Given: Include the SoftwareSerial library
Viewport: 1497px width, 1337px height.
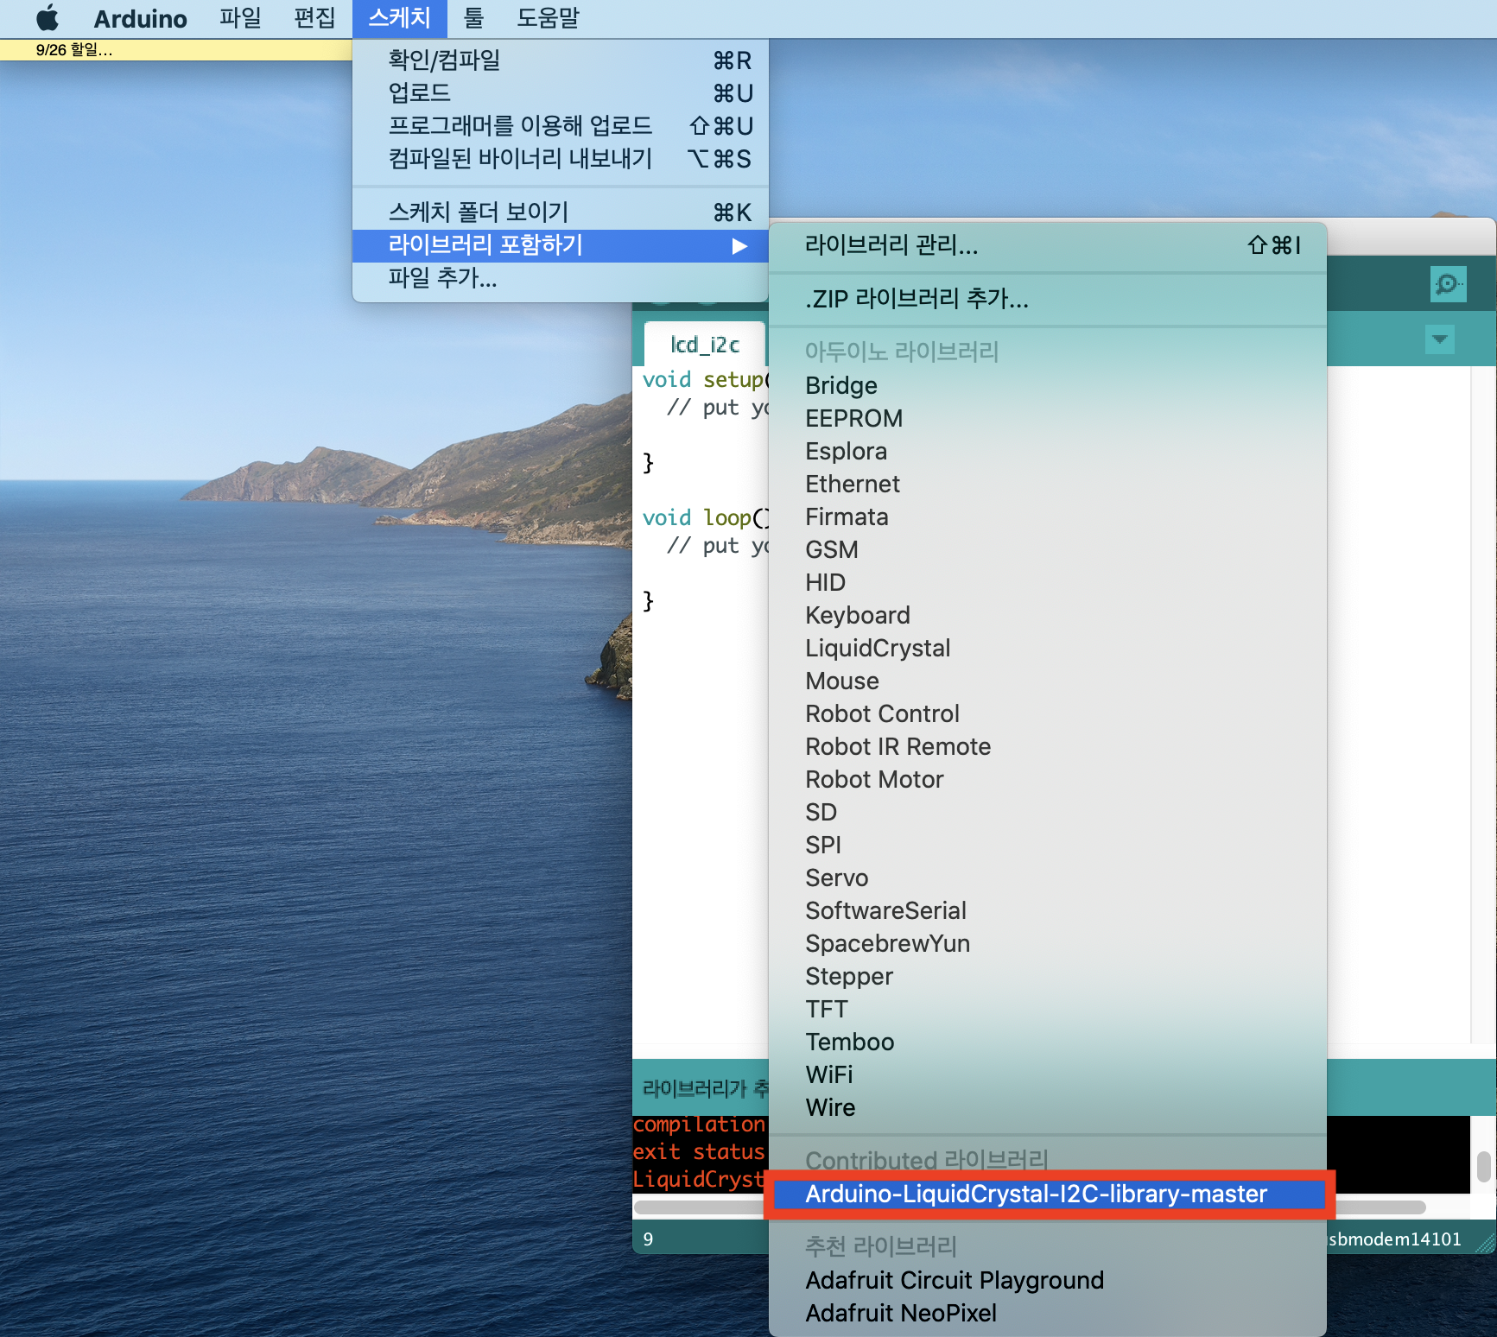Looking at the screenshot, I should 1047,910.
